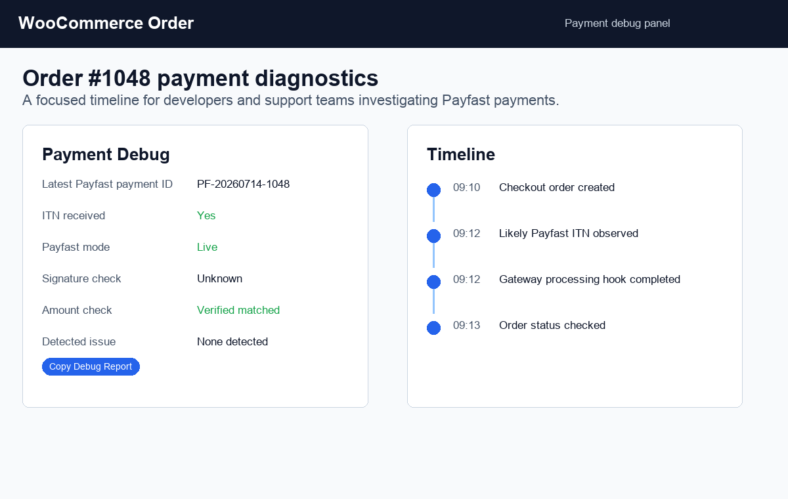
Task: Click the Unknown signature check value
Action: [x=219, y=279]
